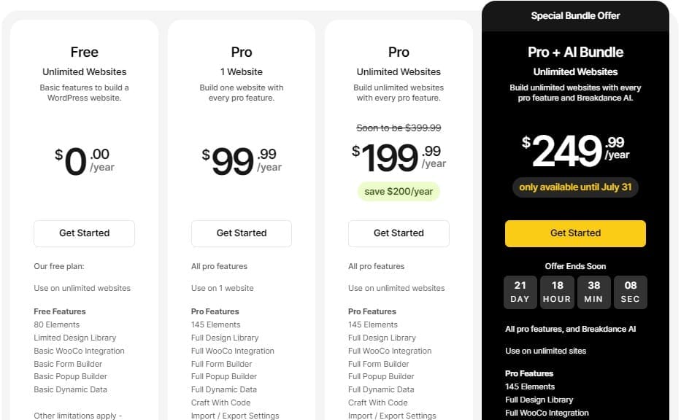Click '80 Elements' in Free Features list
The image size is (681, 420).
click(x=57, y=324)
